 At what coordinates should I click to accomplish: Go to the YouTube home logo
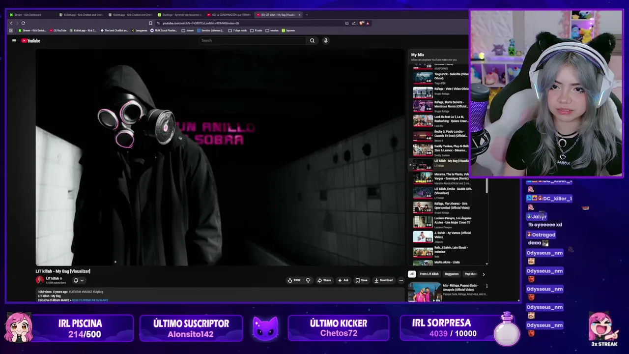(x=30, y=41)
